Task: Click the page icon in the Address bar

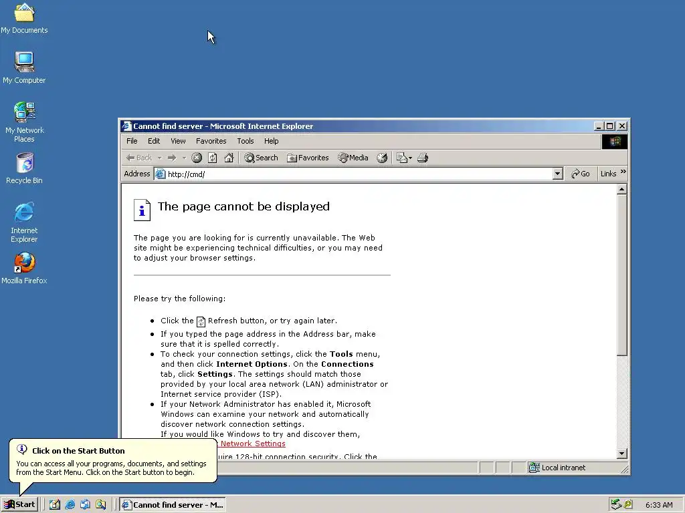Action: 161,174
